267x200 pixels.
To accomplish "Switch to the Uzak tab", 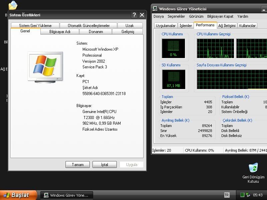I will tap(130, 26).
